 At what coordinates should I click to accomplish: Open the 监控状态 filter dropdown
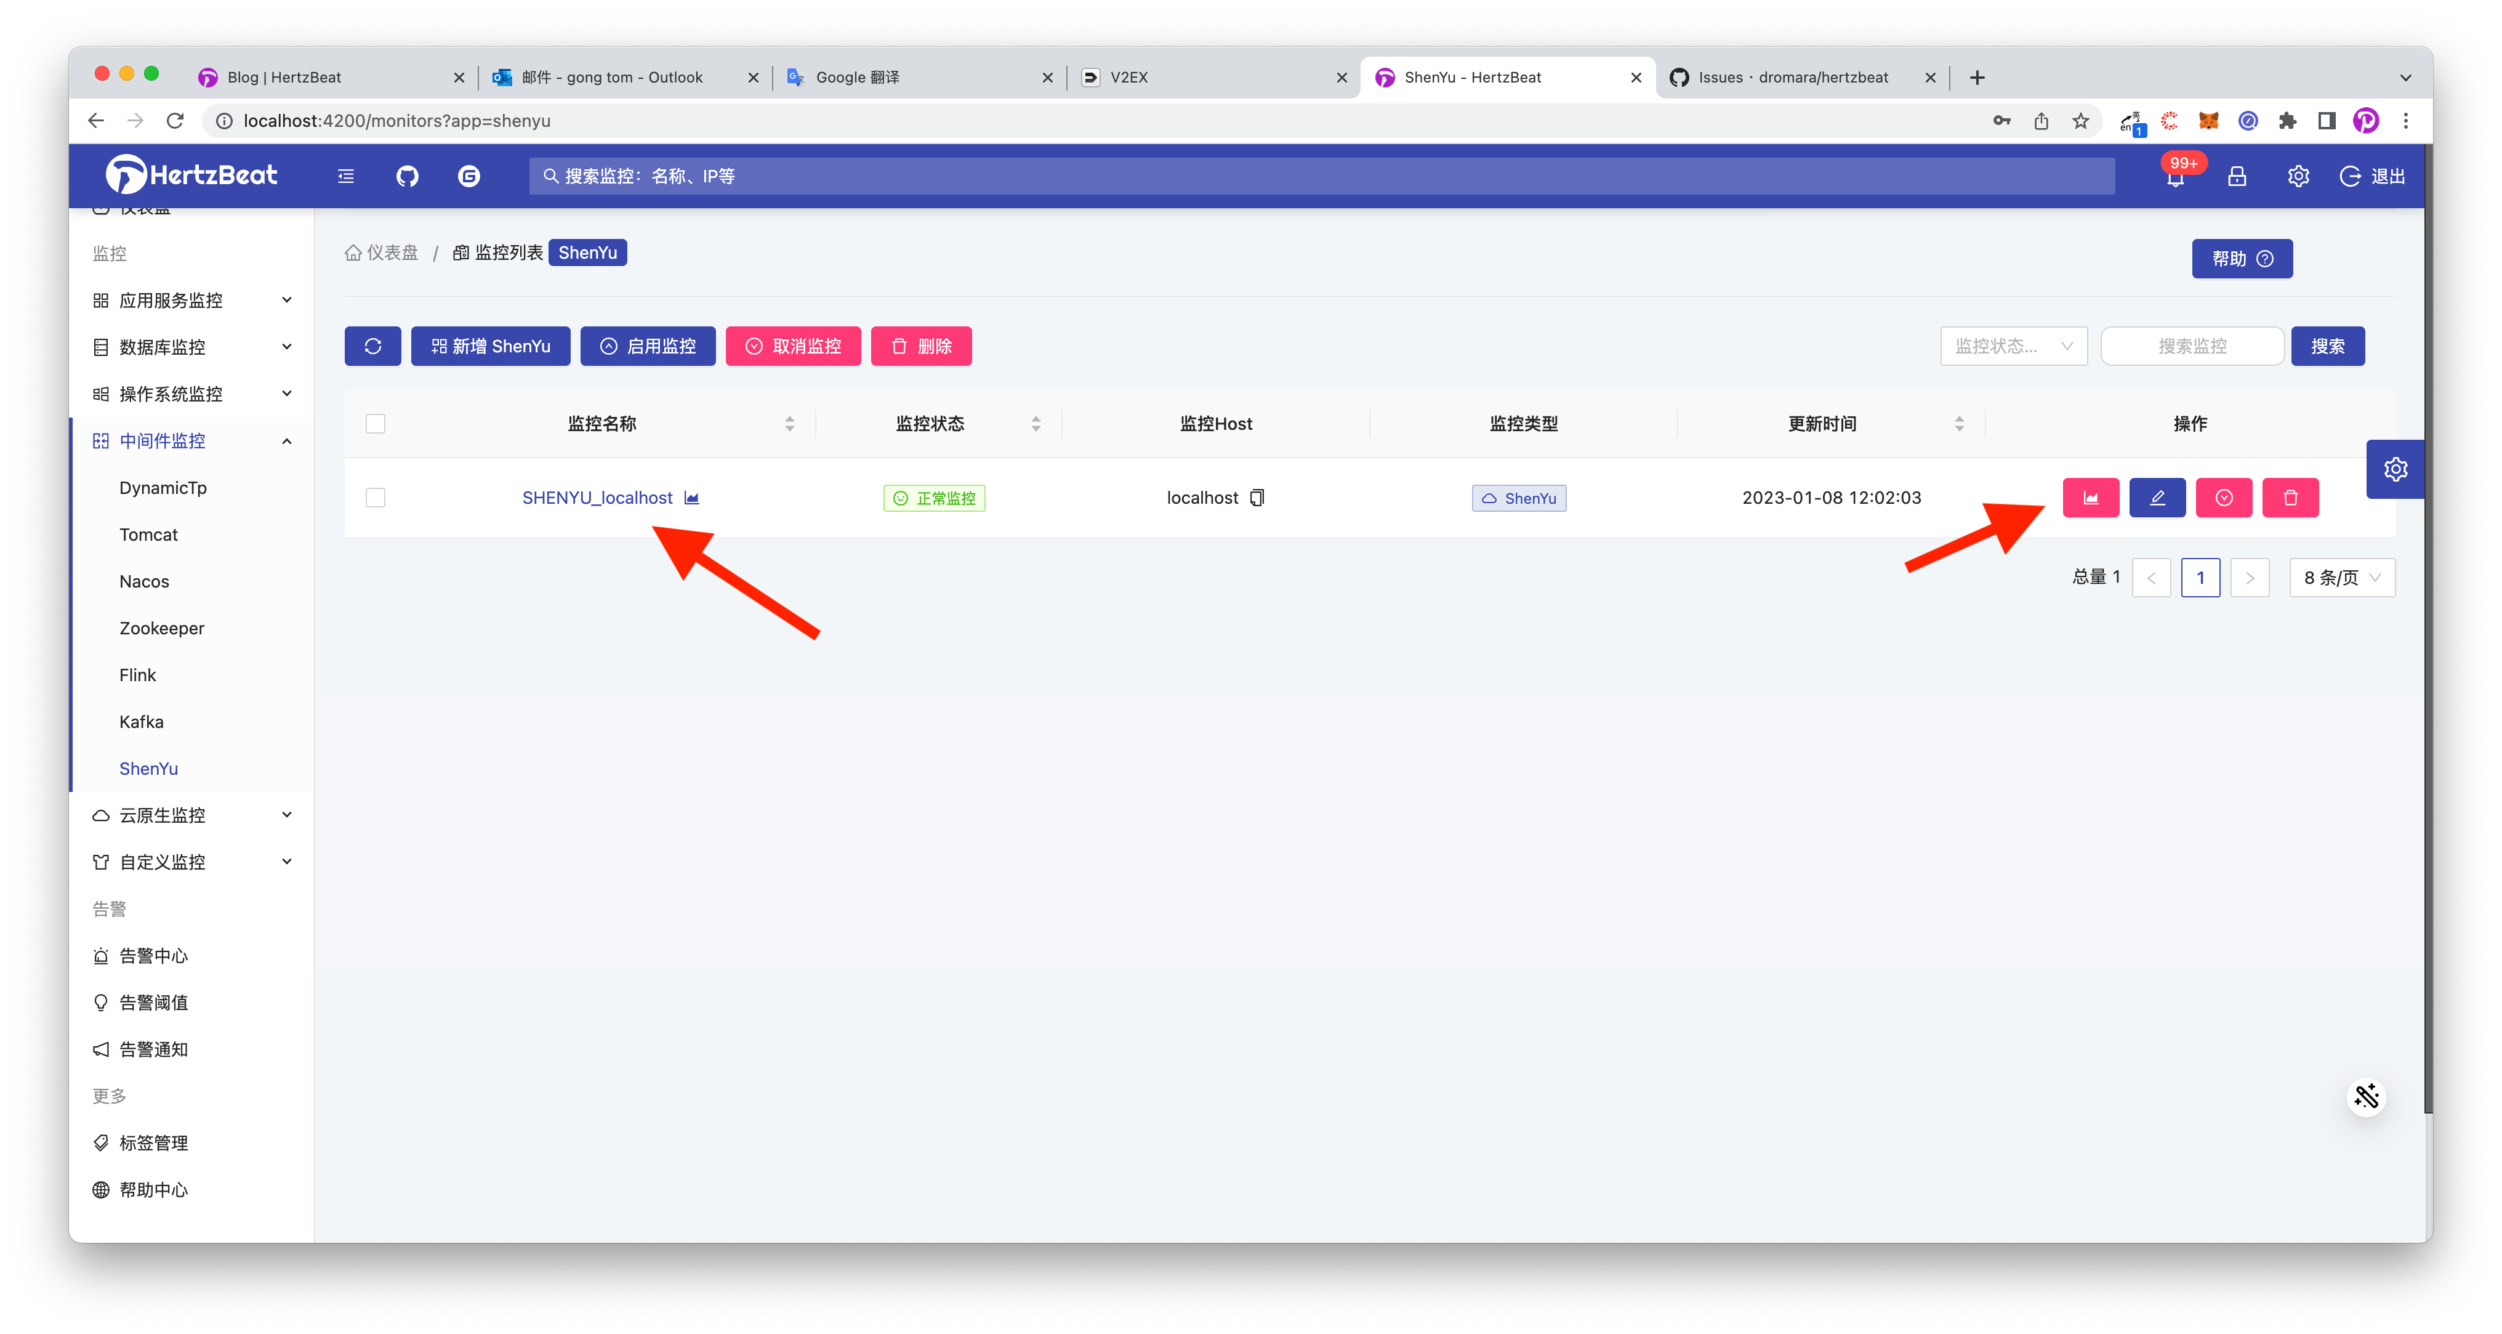(2013, 346)
